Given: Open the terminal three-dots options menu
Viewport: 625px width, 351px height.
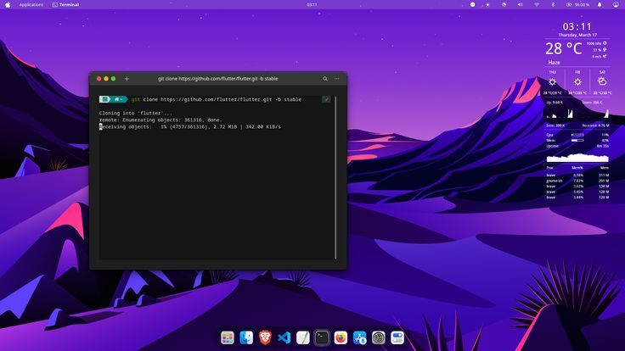Looking at the screenshot, I should point(337,78).
